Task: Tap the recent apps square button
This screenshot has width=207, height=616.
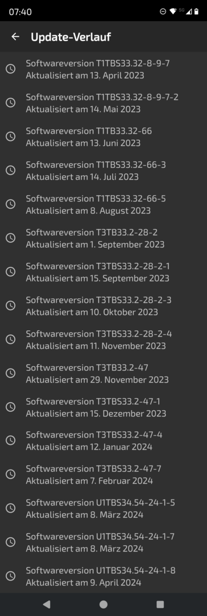Action: tap(160, 604)
